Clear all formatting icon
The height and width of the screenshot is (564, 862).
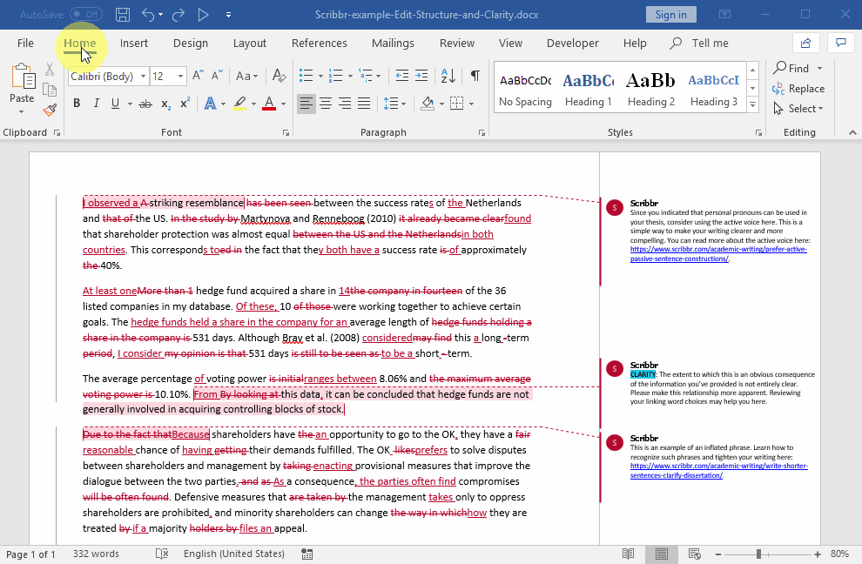click(279, 76)
